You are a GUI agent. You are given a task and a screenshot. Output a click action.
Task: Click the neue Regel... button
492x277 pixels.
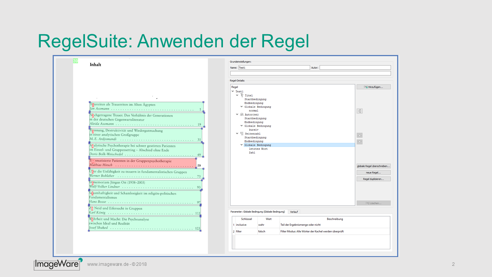[x=373, y=173]
